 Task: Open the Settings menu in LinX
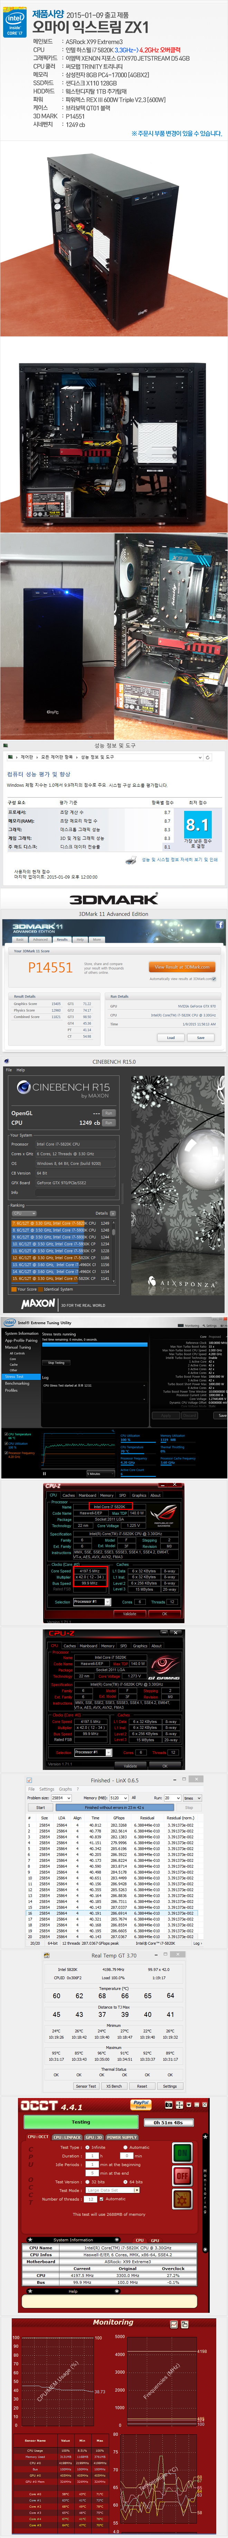coord(46,1789)
